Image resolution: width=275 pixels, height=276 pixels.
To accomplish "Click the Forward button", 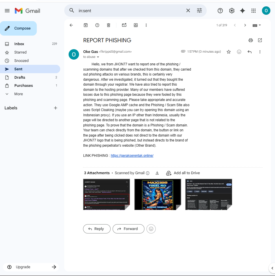I will click(129, 229).
